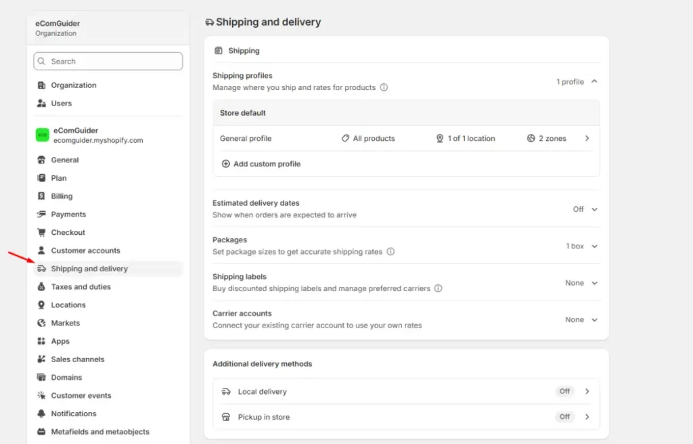Click the Markets globe icon

tap(41, 323)
